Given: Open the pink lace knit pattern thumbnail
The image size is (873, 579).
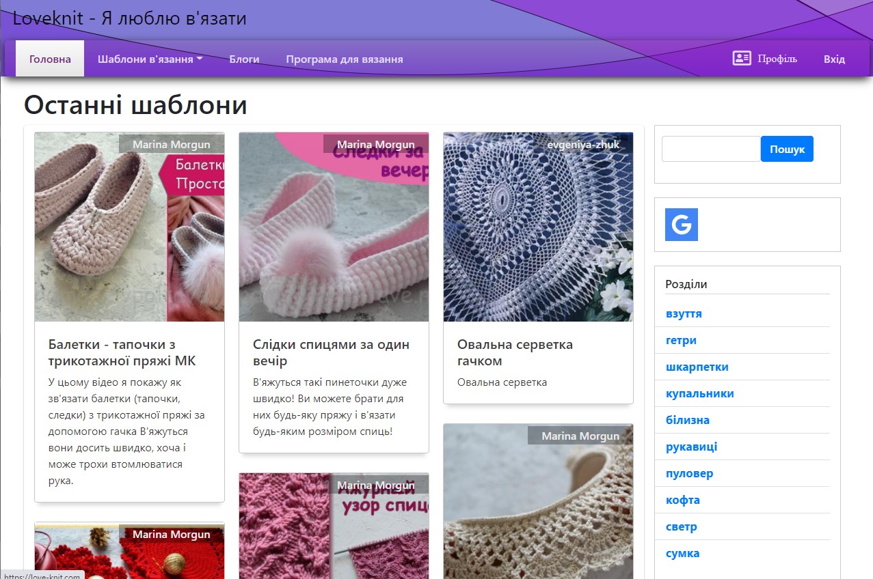Looking at the screenshot, I should click(x=334, y=526).
